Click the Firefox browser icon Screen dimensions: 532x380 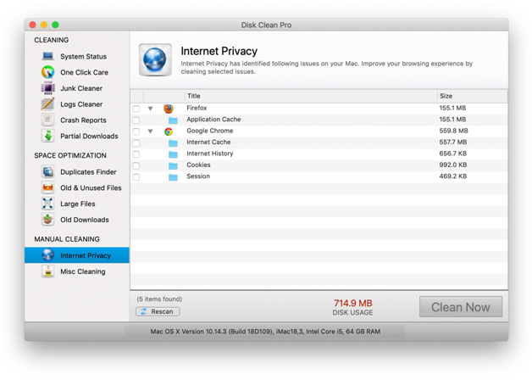click(169, 109)
